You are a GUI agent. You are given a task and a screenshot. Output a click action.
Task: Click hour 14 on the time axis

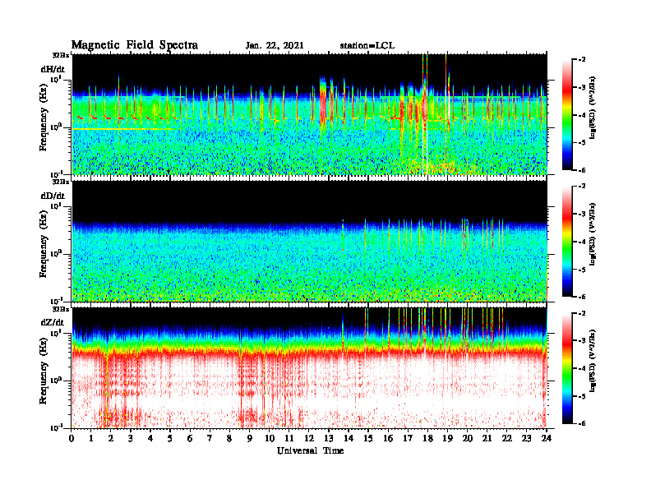click(349, 438)
